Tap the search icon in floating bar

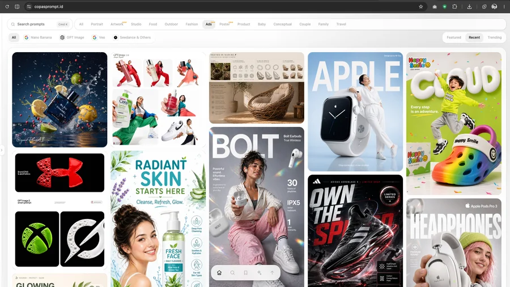pos(232,273)
